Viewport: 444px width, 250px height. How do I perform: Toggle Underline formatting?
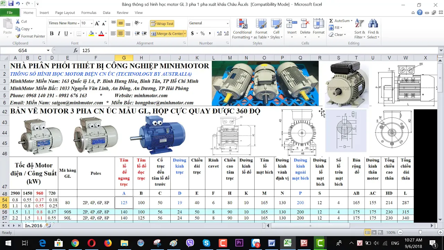tap(66, 34)
